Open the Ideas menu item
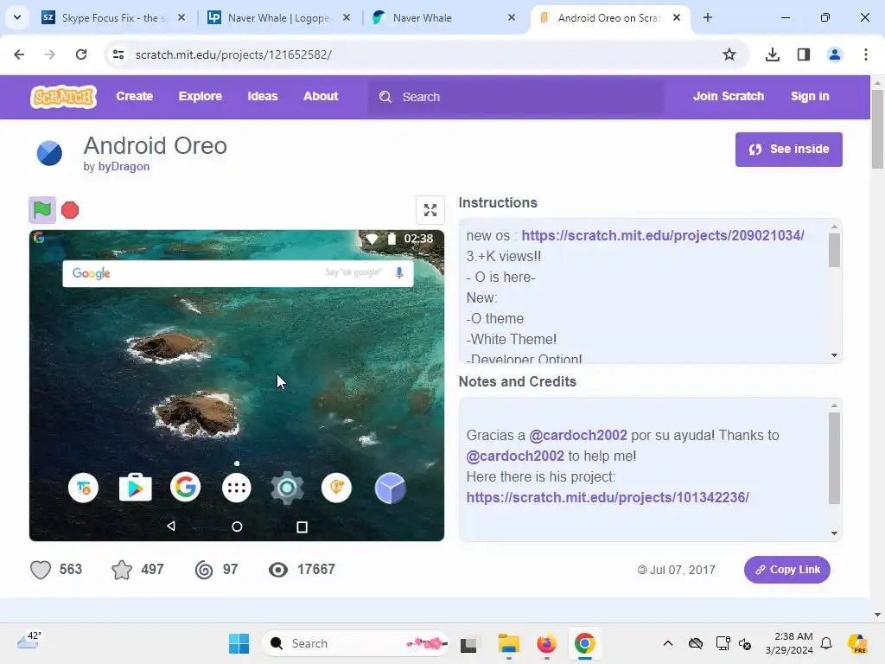 point(263,96)
